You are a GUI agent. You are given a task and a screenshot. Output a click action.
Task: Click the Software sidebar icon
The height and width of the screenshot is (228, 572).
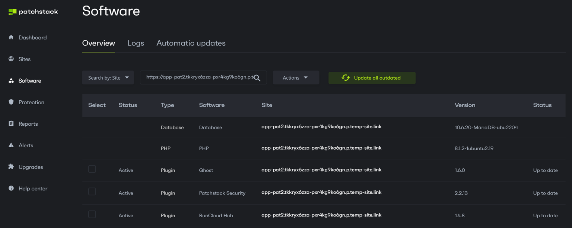coord(11,80)
